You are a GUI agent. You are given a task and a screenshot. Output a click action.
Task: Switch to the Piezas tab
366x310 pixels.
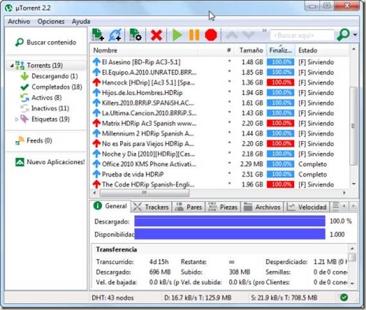[x=223, y=207]
